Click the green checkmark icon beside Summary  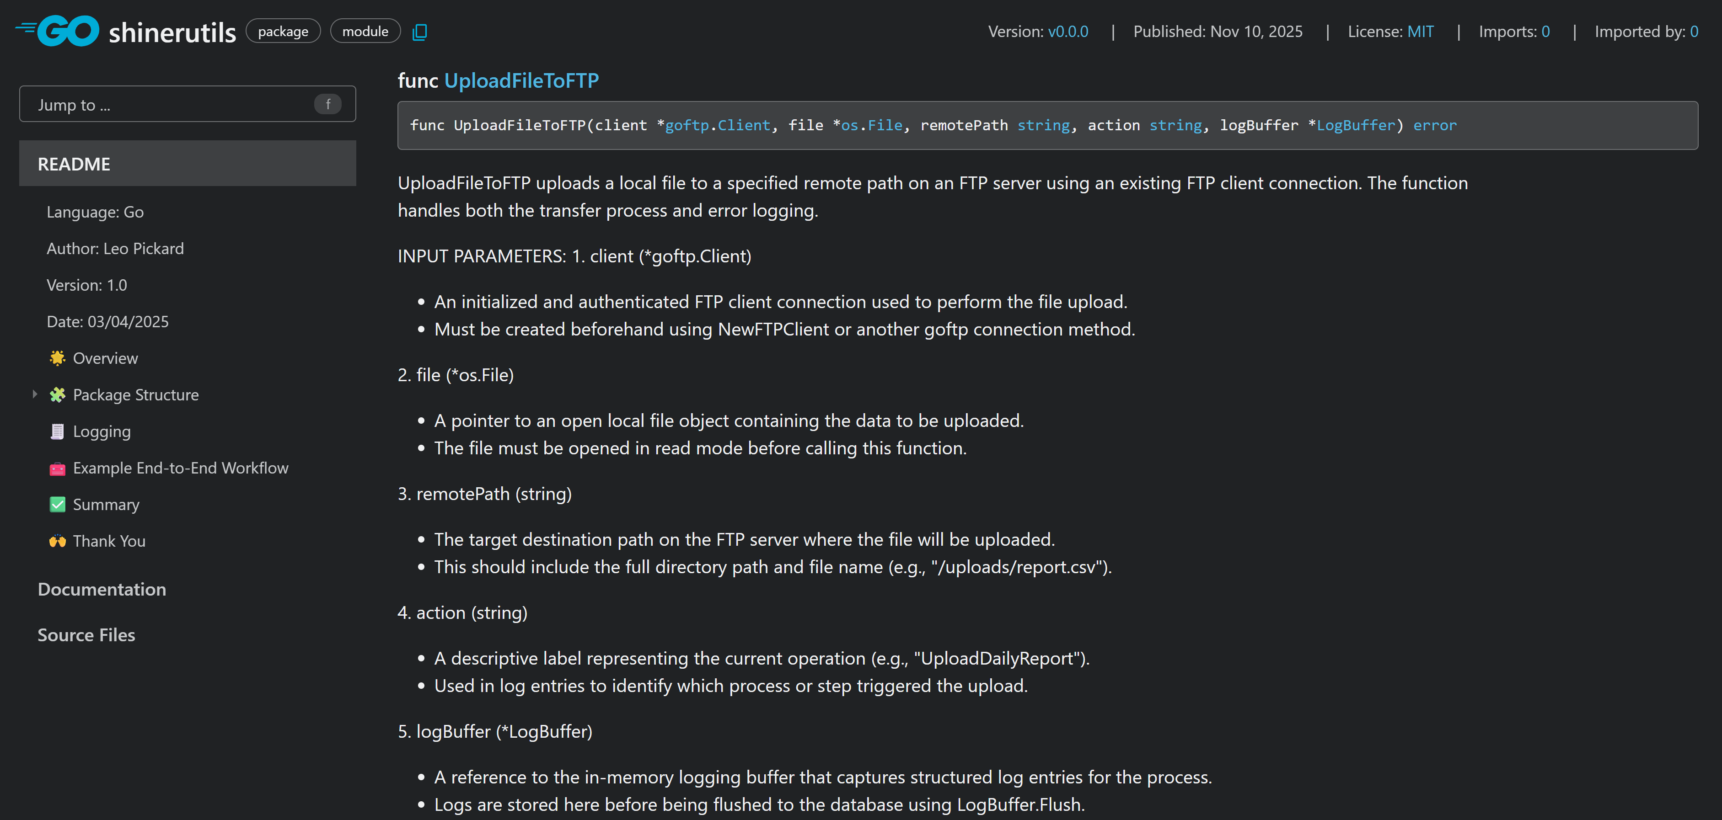click(x=58, y=505)
